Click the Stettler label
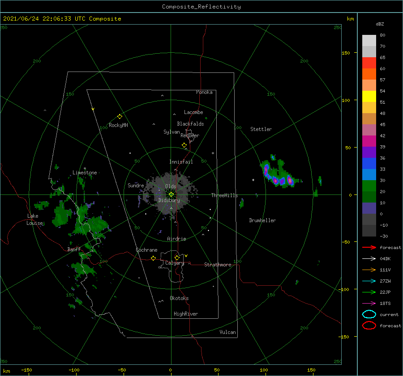The image size is (403, 376). click(261, 129)
